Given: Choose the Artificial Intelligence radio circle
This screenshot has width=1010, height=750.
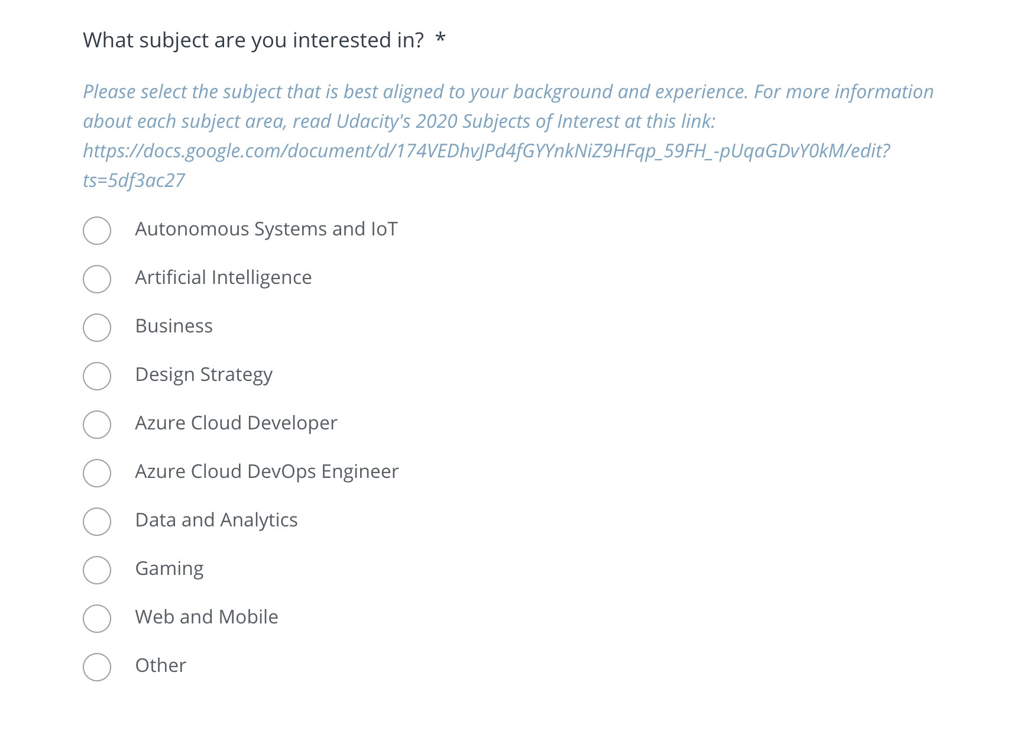Looking at the screenshot, I should 97,279.
